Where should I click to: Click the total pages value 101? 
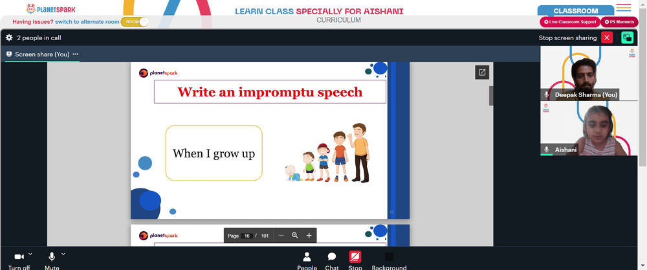point(265,236)
